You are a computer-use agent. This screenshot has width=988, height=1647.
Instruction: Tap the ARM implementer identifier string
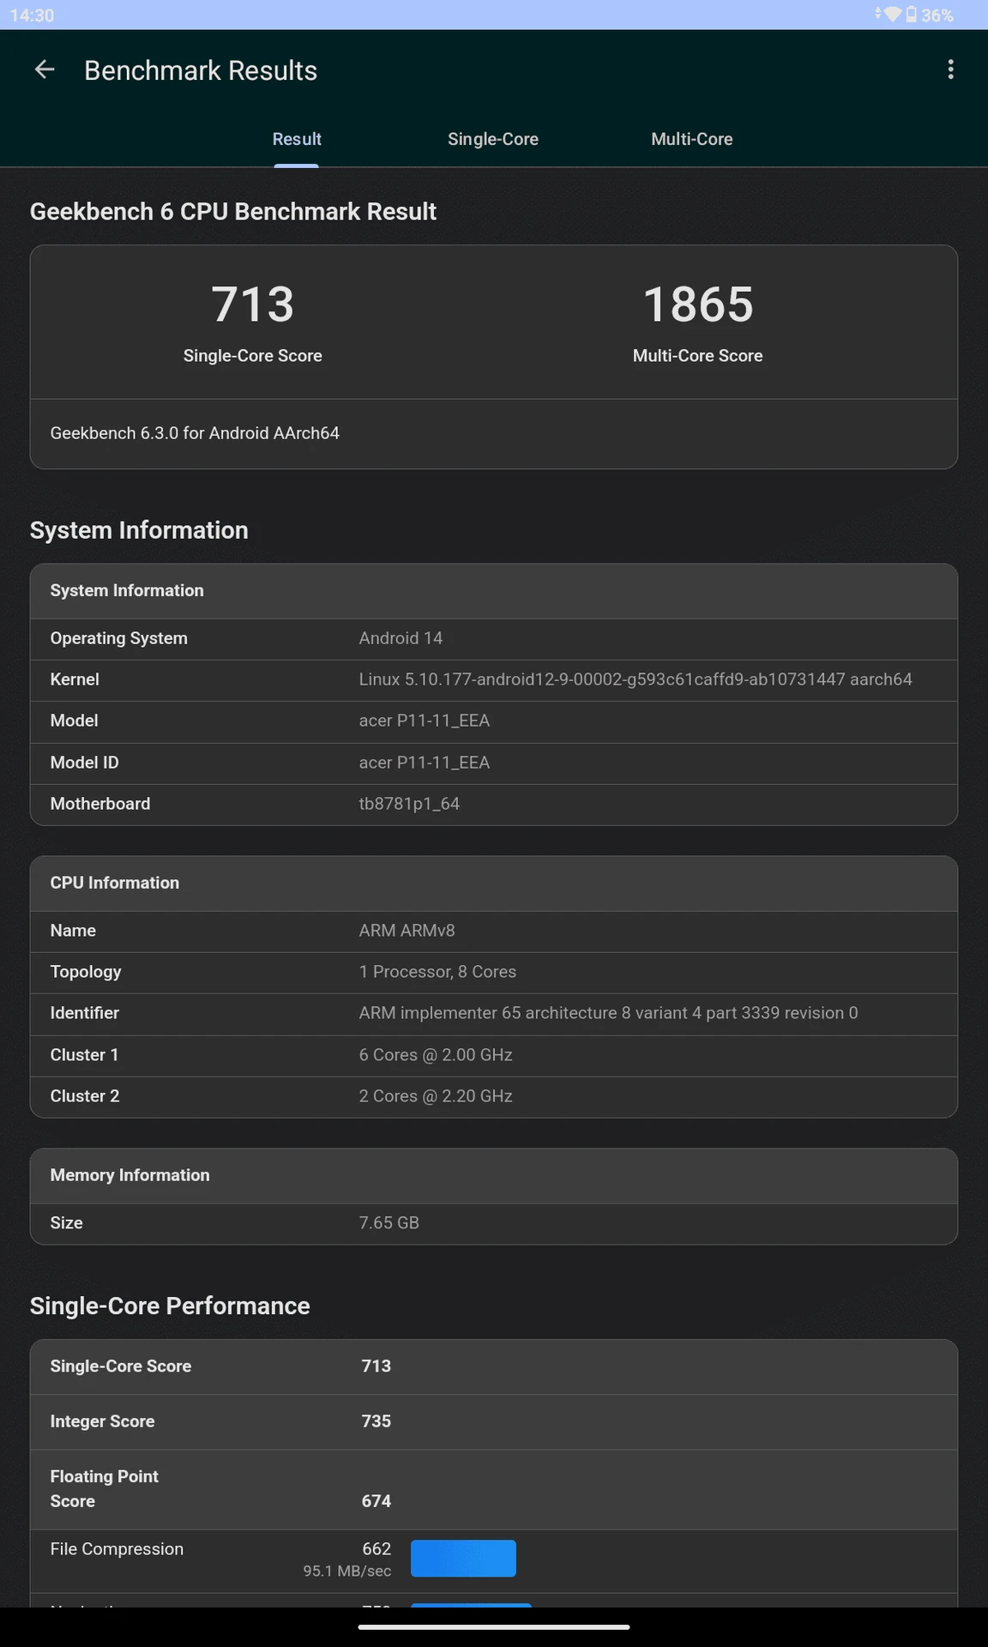coord(608,1013)
